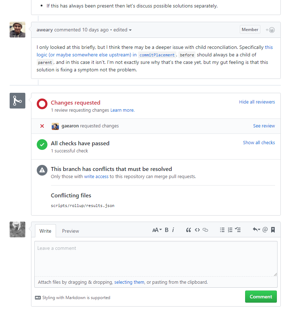Mention a user with the @ icon
Image resolution: width=289 pixels, height=313 pixels.
(265, 230)
